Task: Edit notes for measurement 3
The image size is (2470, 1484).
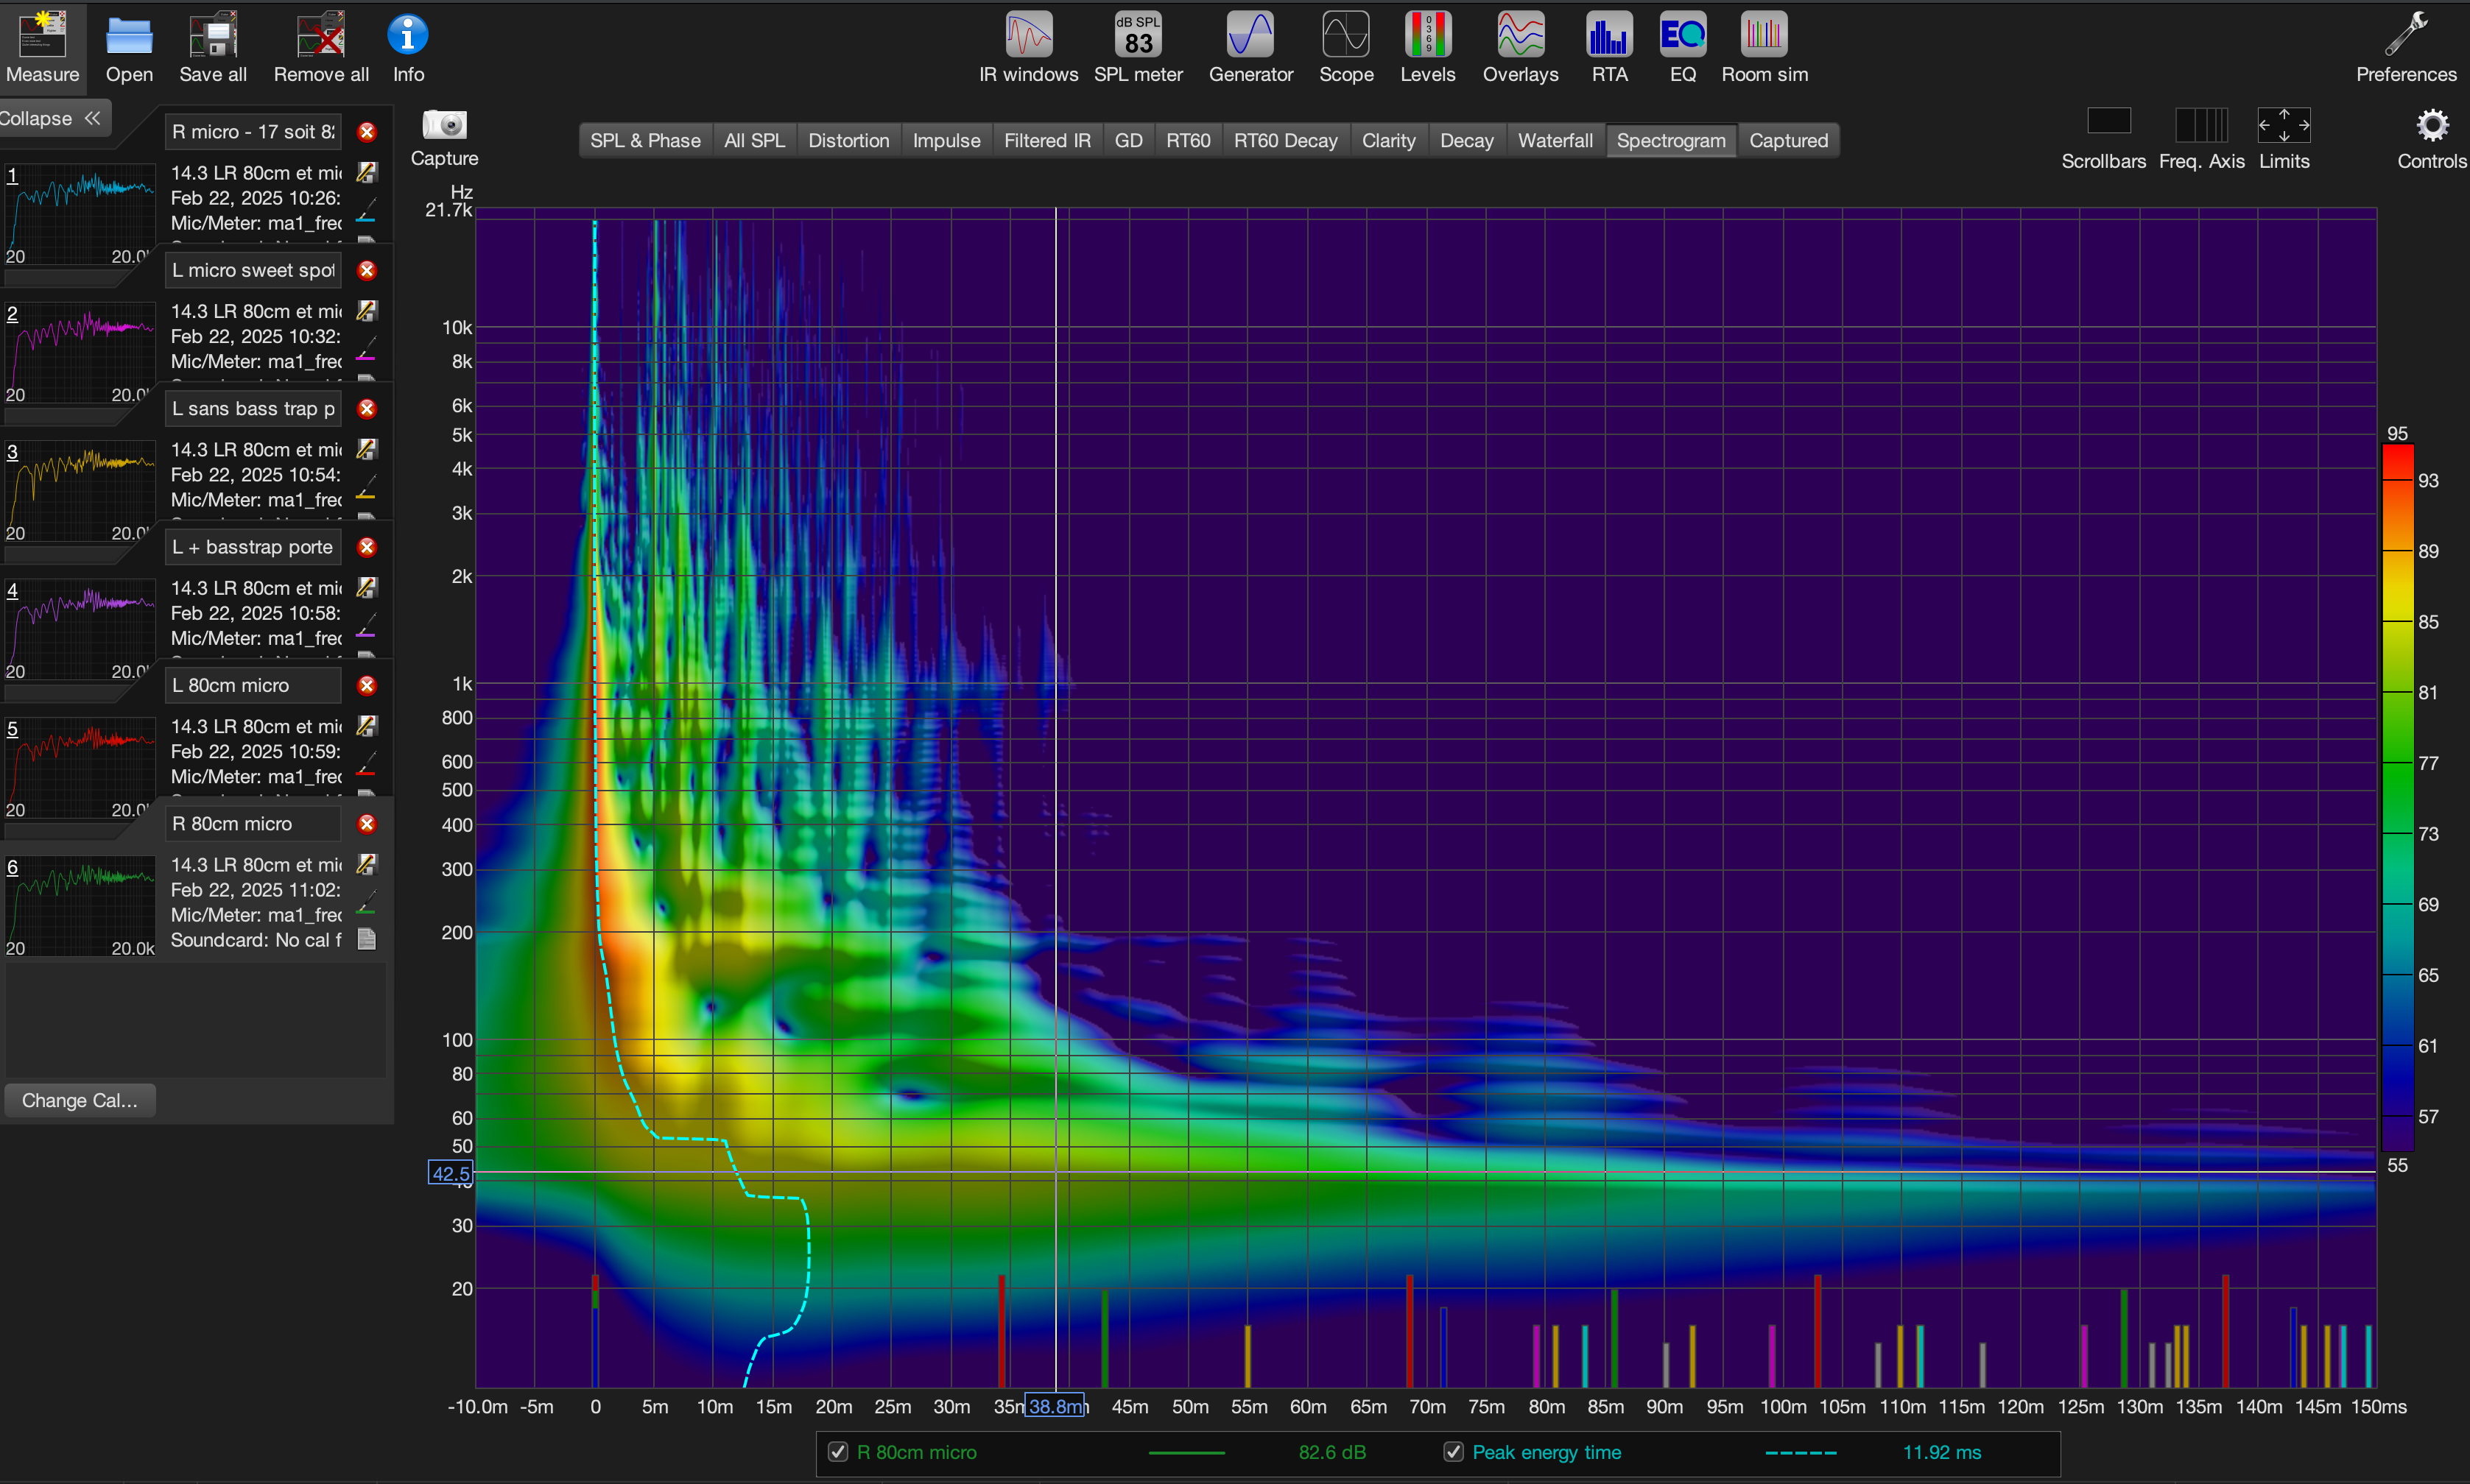Action: pyautogui.click(x=367, y=449)
